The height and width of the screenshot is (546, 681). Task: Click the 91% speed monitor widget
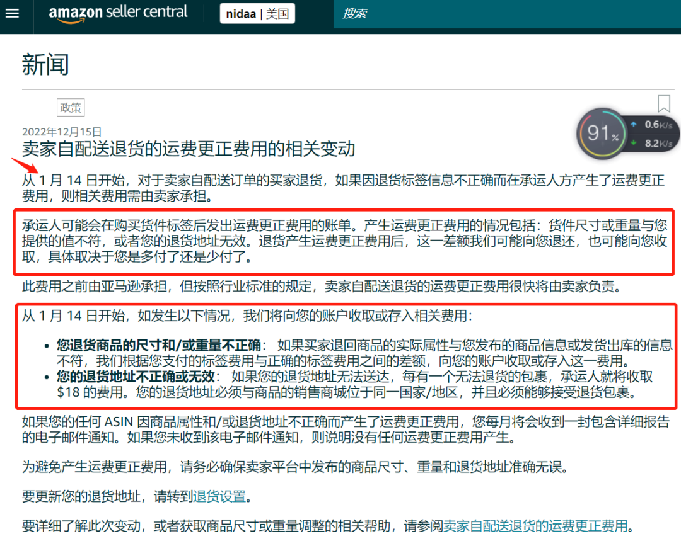click(602, 133)
